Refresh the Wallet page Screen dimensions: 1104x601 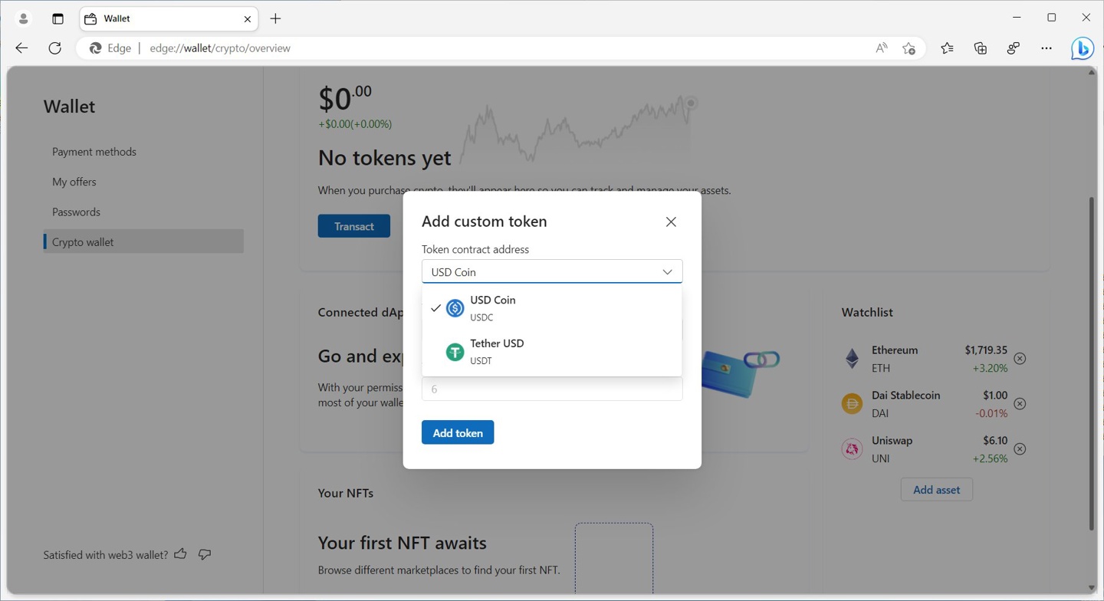[x=54, y=48]
